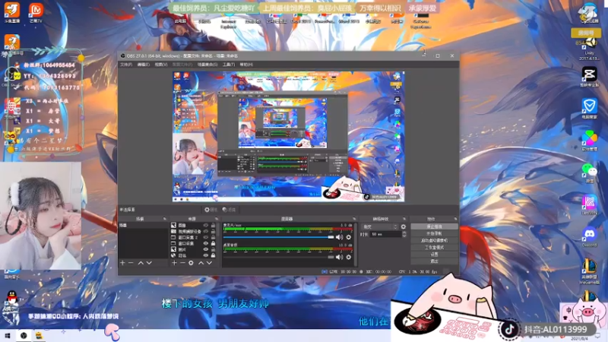Screen dimensions: 608x342
Task: Toggle visibility eye for 窗口采集 source
Action: click(x=206, y=243)
